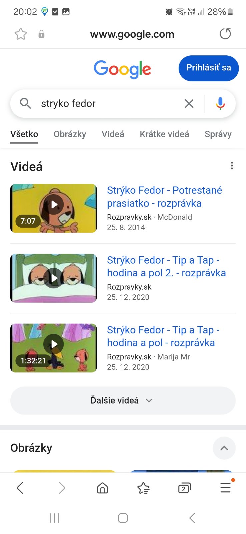This screenshot has width=246, height=534.
Task: Tap the address bar www.google.com
Action: (x=132, y=34)
